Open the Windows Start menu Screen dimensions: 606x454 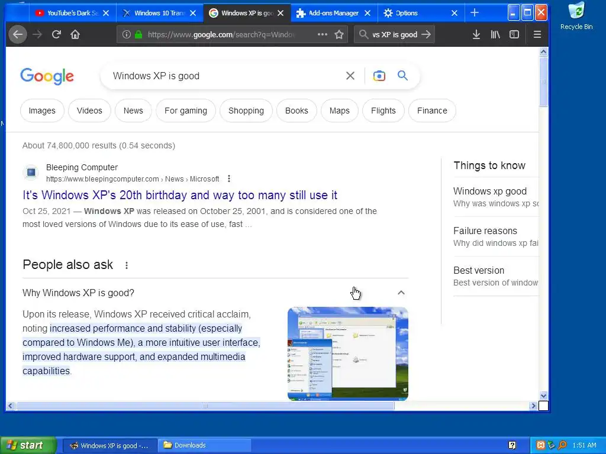tap(27, 446)
